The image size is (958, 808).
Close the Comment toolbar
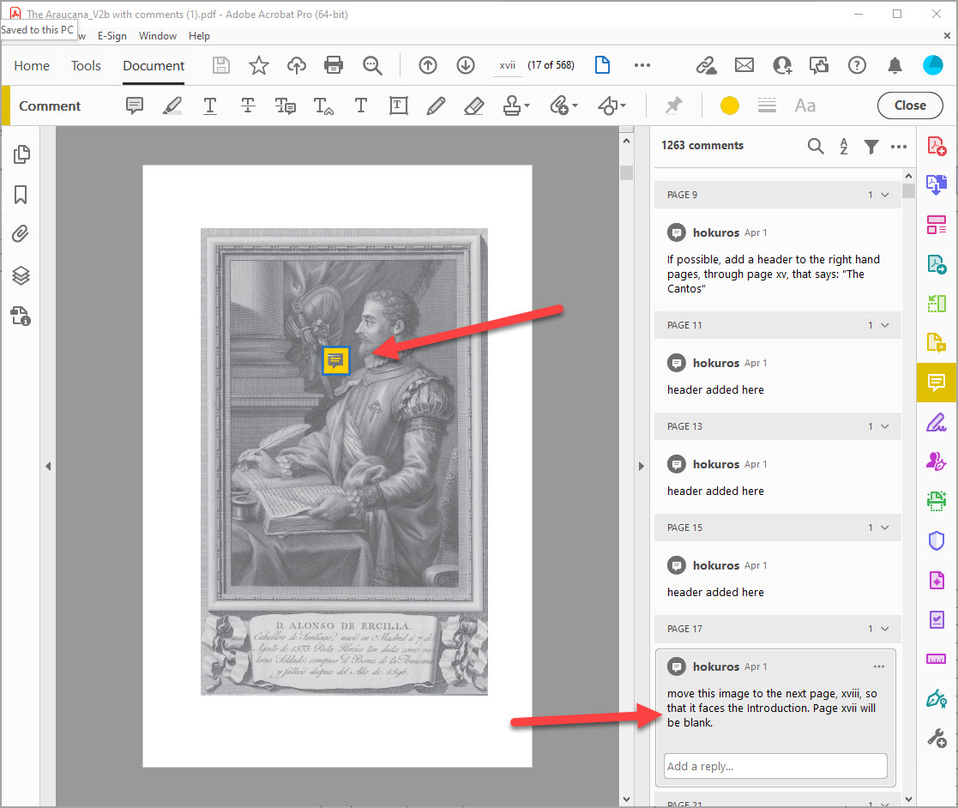coord(910,106)
